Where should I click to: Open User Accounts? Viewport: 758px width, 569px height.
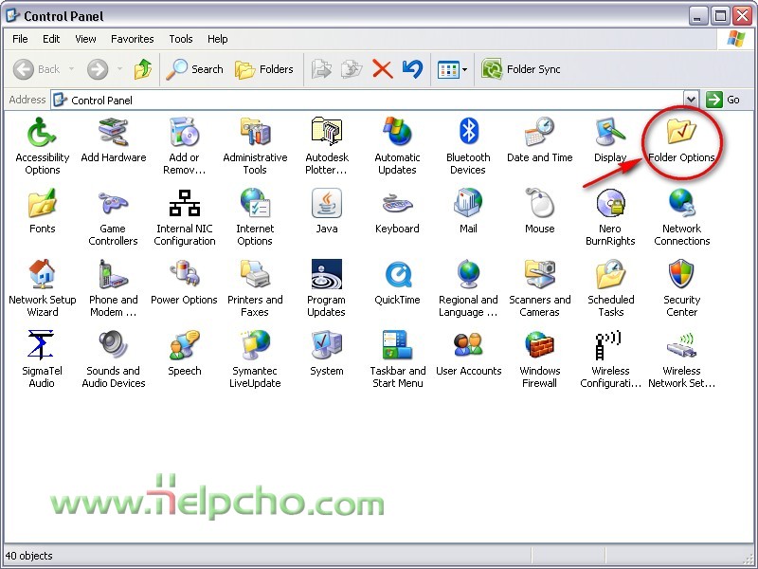pyautogui.click(x=468, y=354)
